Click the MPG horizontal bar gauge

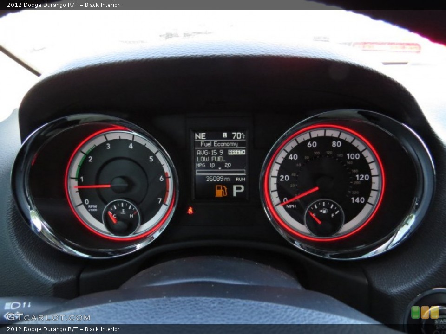tap(220, 172)
